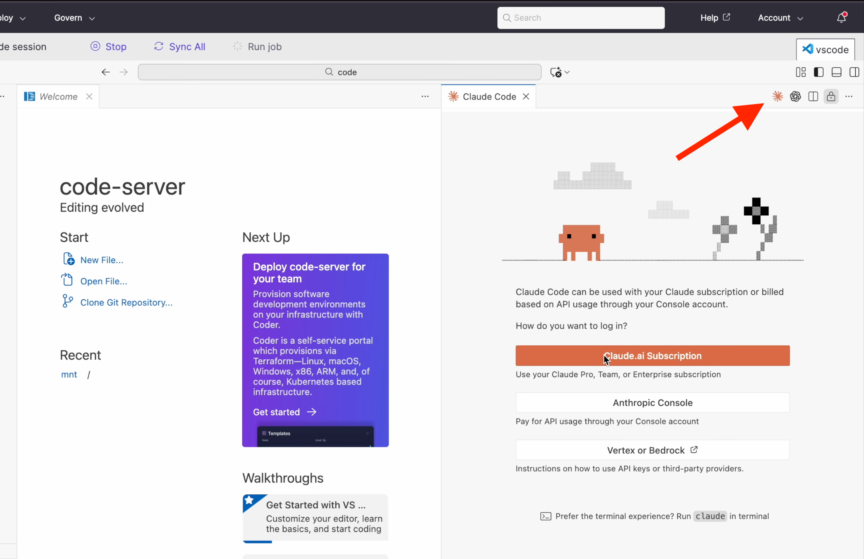Toggle the editor group lock icon

831,97
